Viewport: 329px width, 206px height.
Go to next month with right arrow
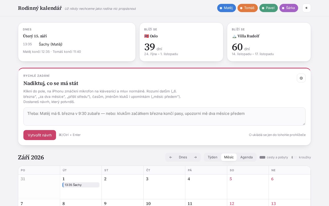195,157
